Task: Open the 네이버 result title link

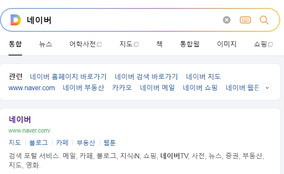Action: [20, 120]
